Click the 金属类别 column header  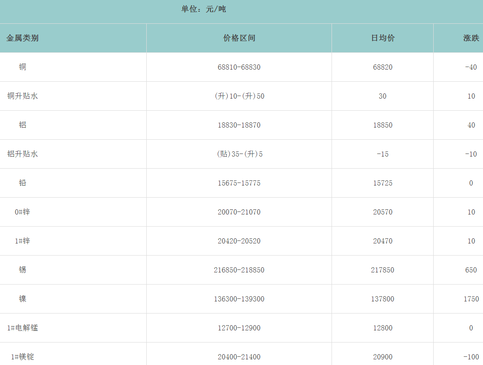tap(23, 38)
